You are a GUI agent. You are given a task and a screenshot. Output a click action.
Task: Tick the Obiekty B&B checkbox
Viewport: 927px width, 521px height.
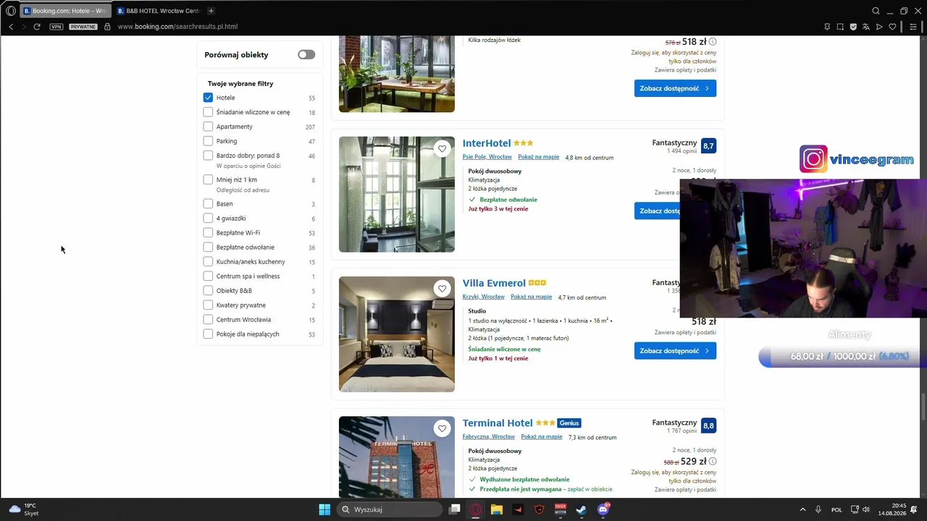pyautogui.click(x=208, y=291)
